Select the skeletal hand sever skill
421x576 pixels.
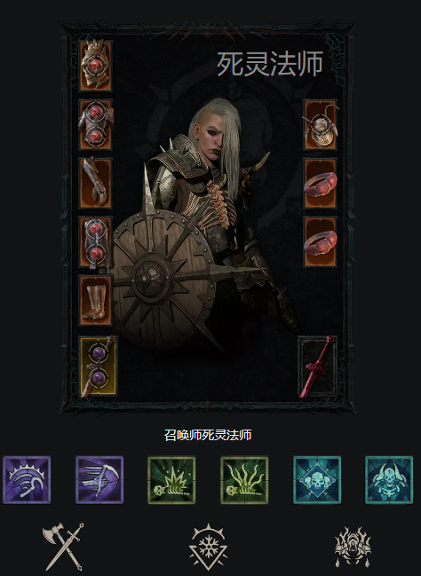(99, 480)
